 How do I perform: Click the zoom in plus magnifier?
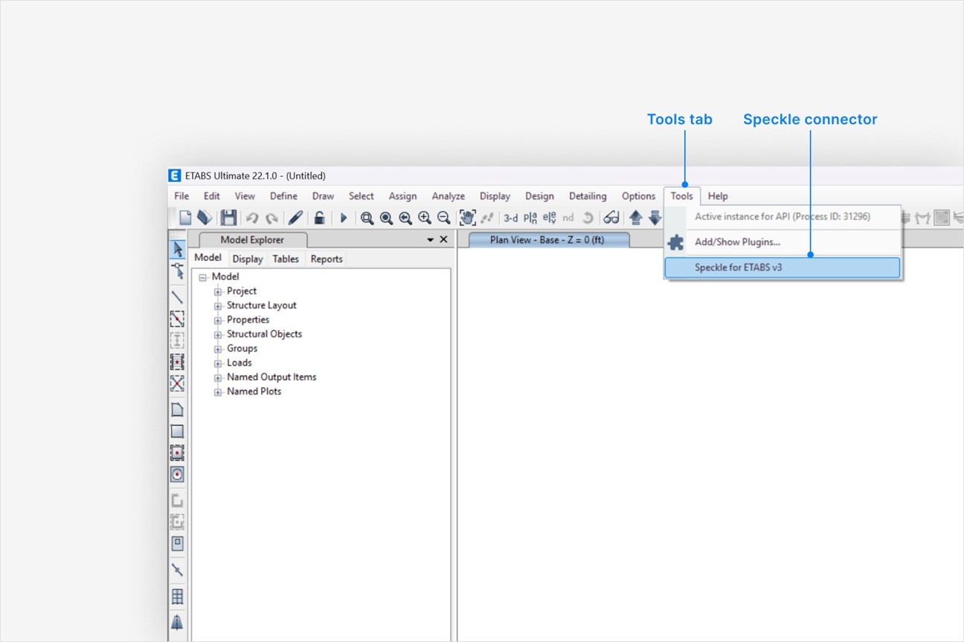425,218
